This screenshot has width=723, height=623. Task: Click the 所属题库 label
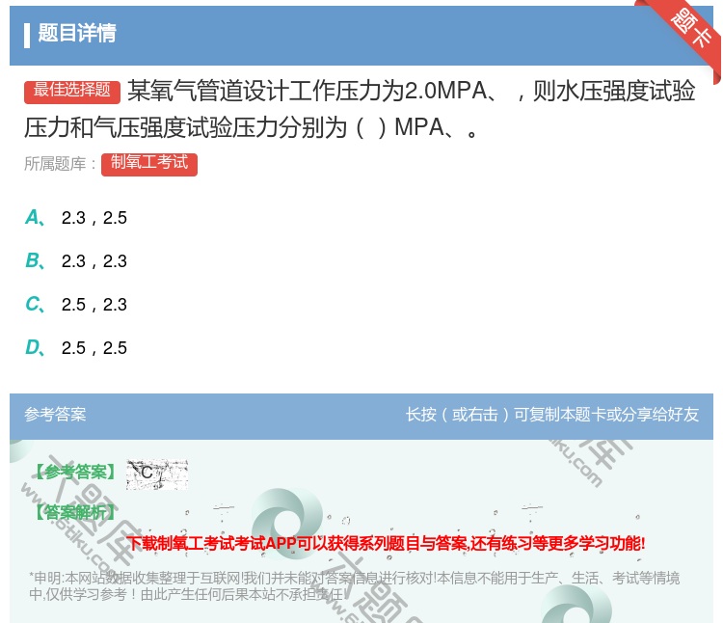coord(60,164)
